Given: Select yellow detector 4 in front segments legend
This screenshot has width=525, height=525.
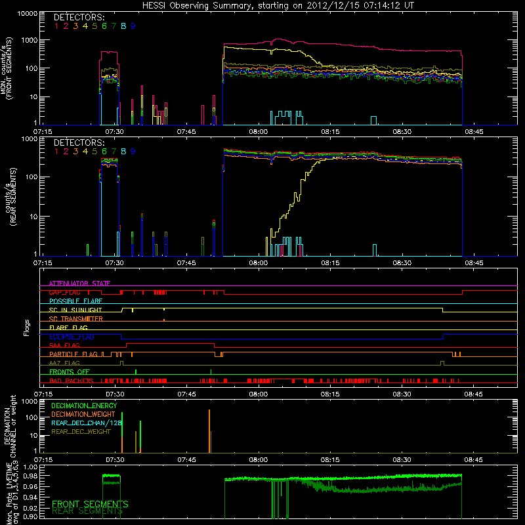Looking at the screenshot, I should point(85,26).
